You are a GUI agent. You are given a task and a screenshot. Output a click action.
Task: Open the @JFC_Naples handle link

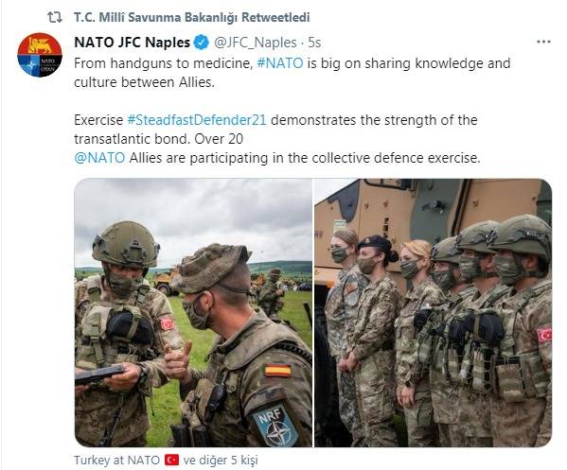pyautogui.click(x=256, y=43)
